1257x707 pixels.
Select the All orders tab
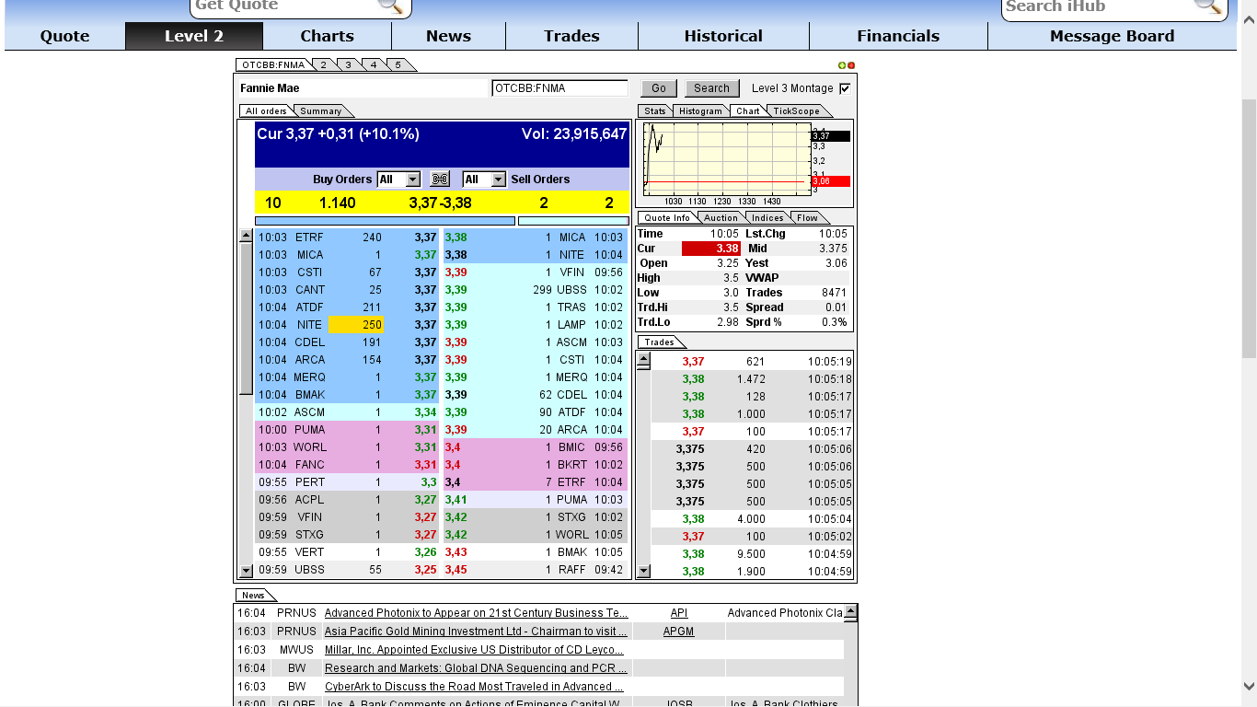266,111
